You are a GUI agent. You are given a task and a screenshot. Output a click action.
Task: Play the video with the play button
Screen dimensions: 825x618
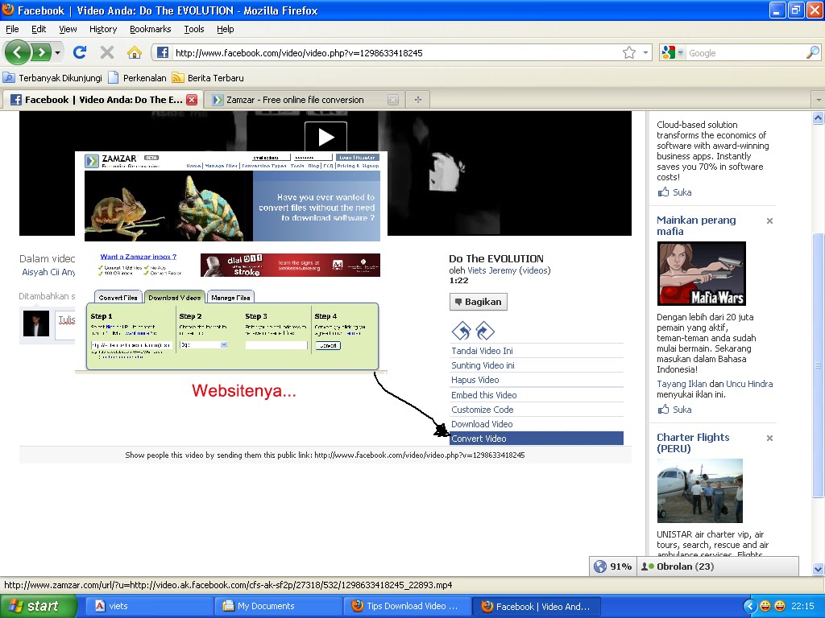coord(325,137)
